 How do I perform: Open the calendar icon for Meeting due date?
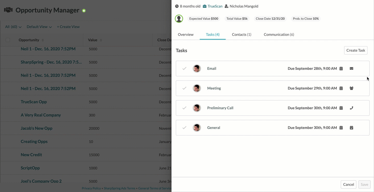[341, 88]
